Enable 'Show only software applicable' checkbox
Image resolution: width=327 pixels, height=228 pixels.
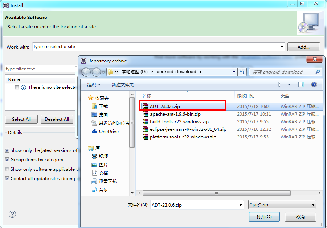tap(7, 169)
